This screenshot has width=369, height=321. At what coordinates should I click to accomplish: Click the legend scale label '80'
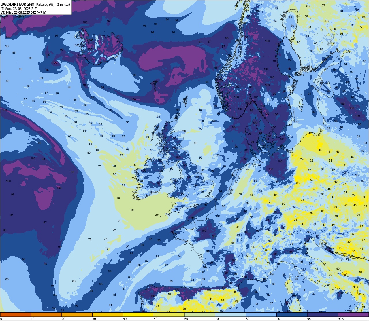(x=248, y=319)
